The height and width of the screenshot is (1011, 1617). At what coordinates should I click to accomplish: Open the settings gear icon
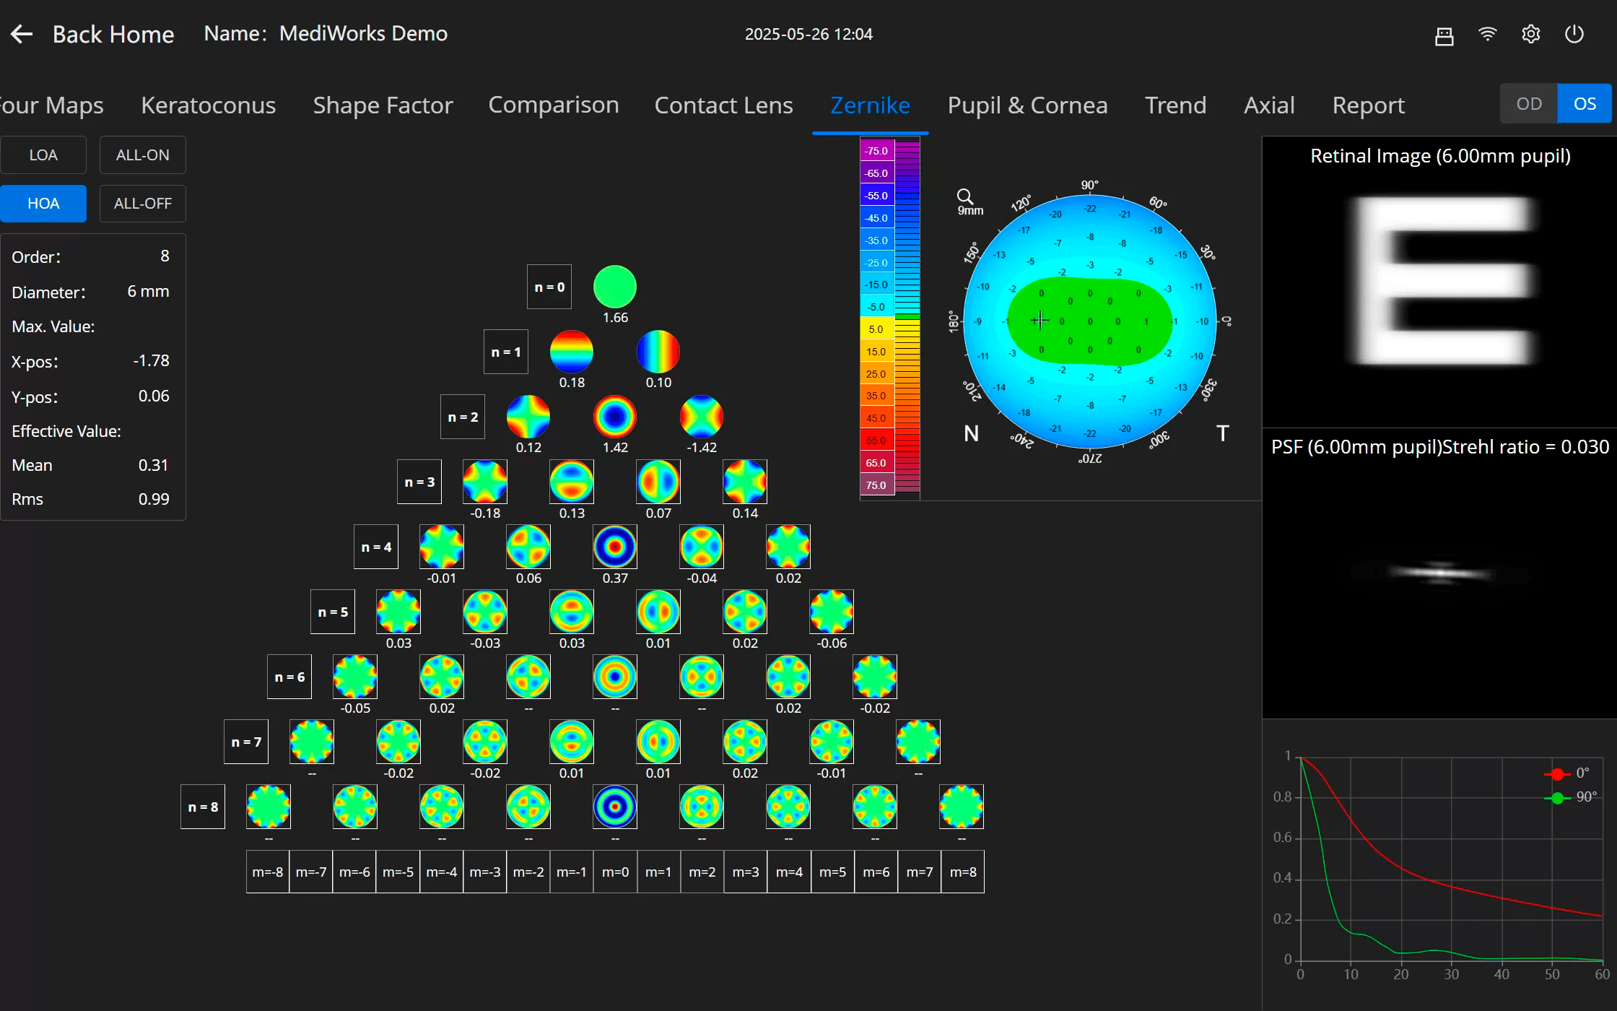pyautogui.click(x=1530, y=34)
